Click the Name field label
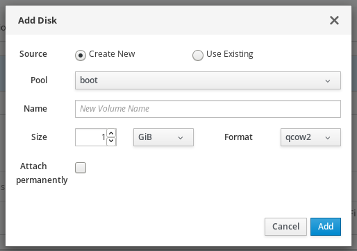357x251 pixels. pyautogui.click(x=35, y=109)
